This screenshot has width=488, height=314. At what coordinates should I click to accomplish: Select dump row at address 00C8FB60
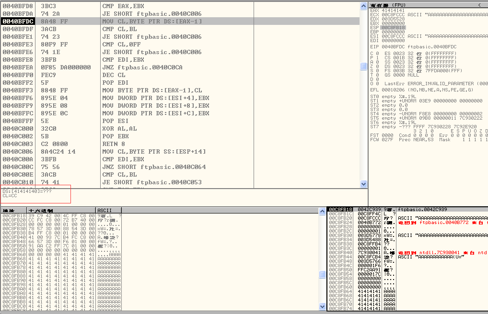tap(14, 254)
